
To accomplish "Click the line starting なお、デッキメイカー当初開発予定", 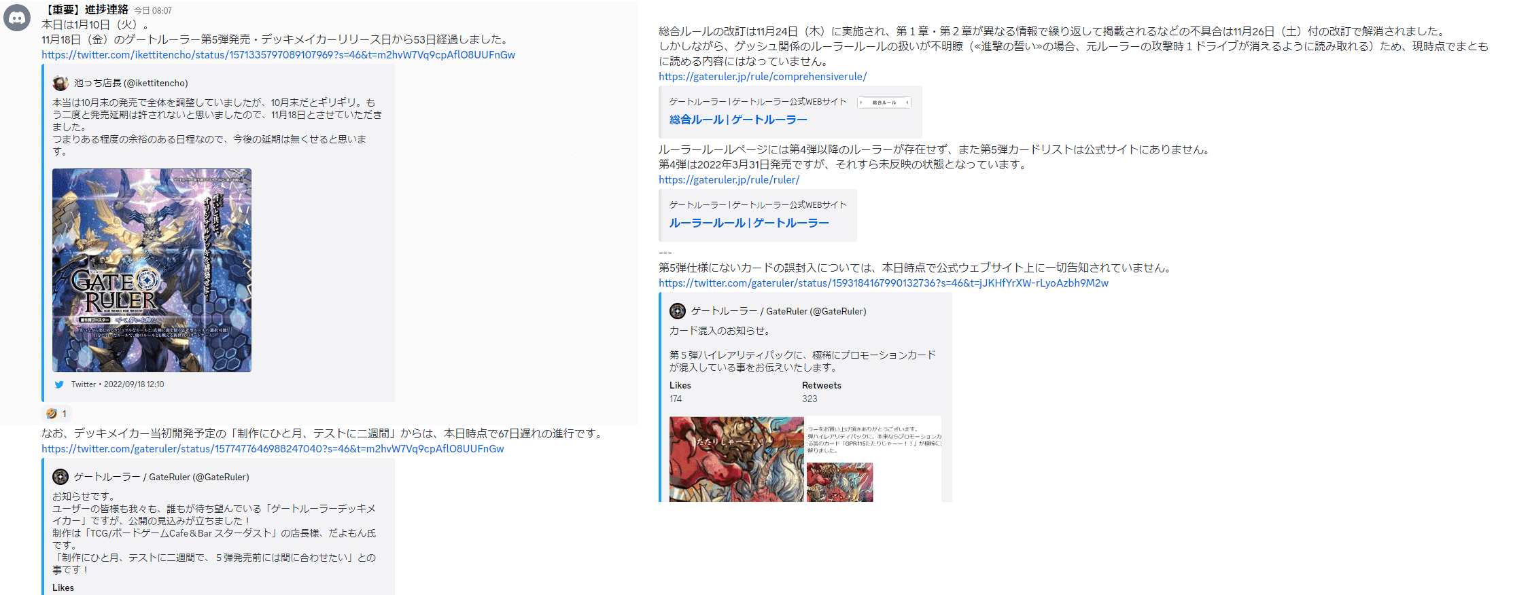I will coord(324,433).
